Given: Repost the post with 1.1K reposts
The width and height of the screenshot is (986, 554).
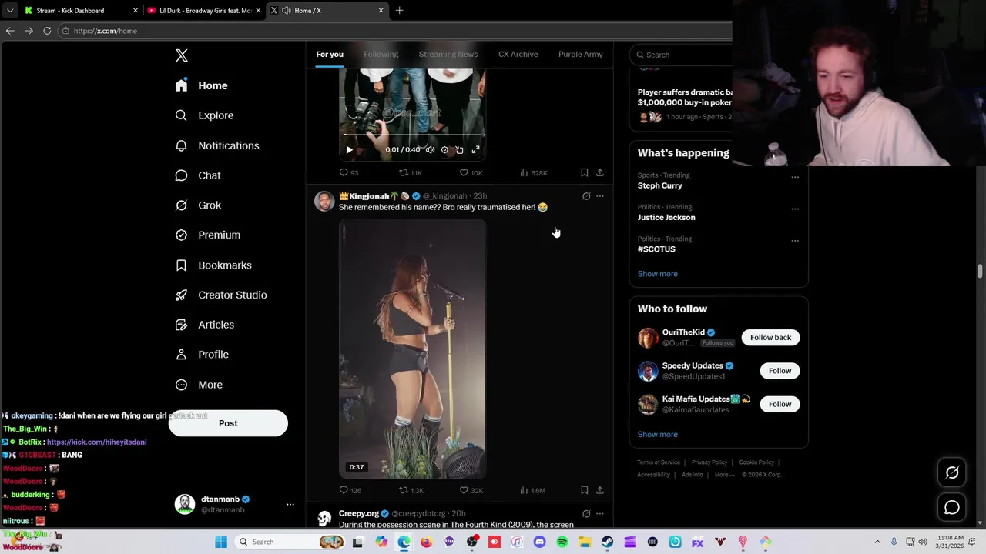Looking at the screenshot, I should 410,173.
